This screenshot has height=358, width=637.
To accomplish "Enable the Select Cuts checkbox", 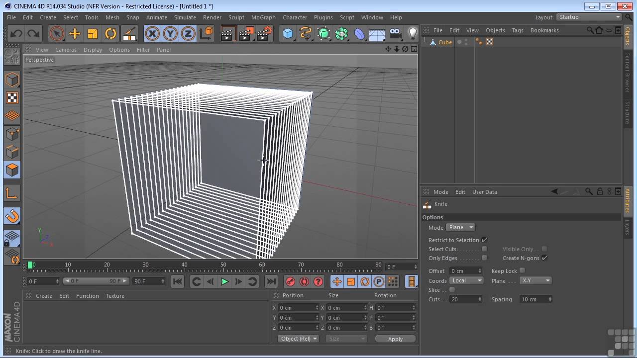I will tap(484, 249).
